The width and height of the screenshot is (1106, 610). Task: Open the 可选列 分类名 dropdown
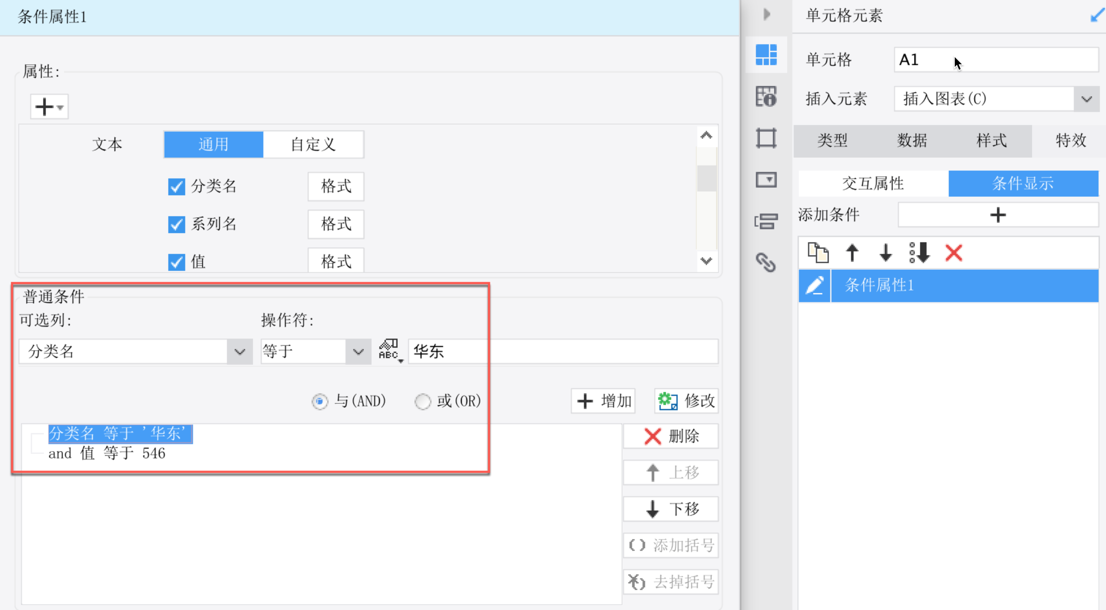click(x=240, y=352)
